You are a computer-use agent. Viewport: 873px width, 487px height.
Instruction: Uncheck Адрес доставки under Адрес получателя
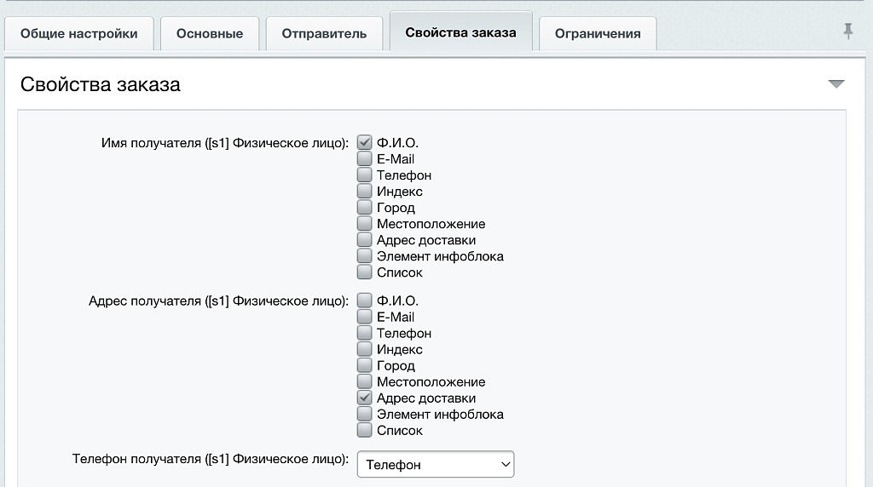365,398
